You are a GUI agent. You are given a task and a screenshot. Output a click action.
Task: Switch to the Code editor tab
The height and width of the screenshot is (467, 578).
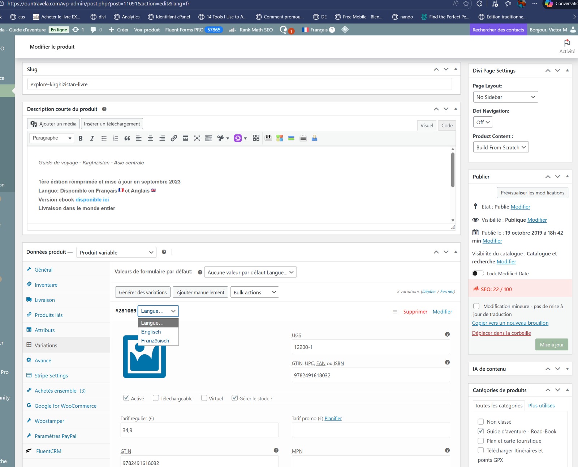tap(447, 126)
